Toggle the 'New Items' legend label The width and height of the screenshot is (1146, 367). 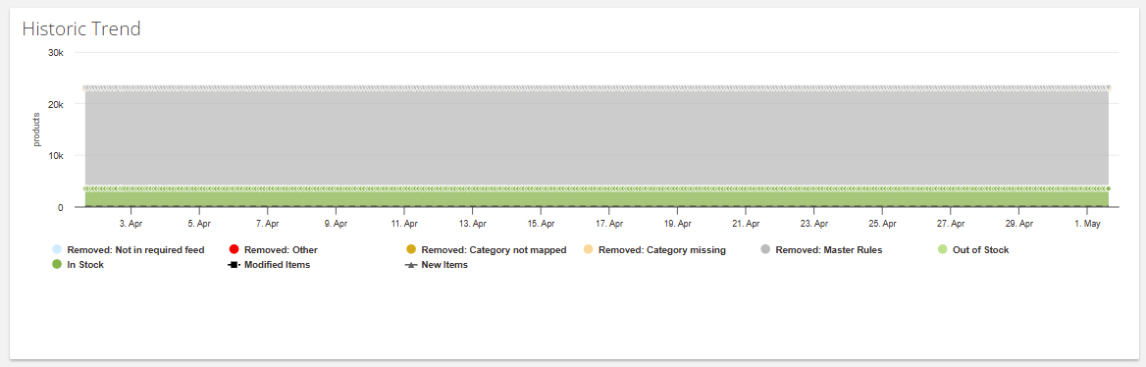click(x=444, y=265)
